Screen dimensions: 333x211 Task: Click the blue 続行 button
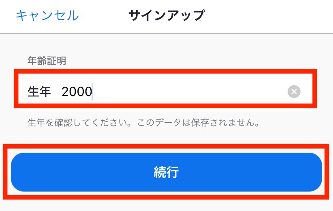pyautogui.click(x=166, y=172)
